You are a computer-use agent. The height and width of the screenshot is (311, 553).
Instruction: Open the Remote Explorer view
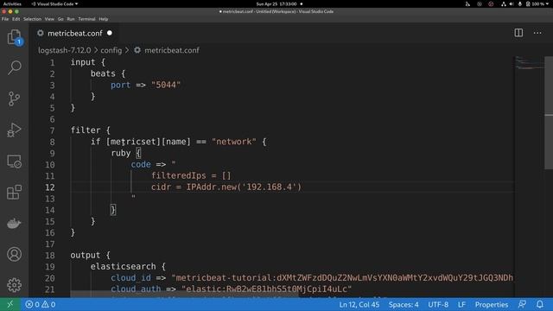point(14,162)
